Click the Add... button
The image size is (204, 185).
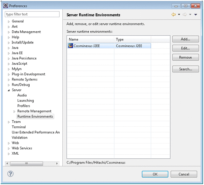coord(185,39)
